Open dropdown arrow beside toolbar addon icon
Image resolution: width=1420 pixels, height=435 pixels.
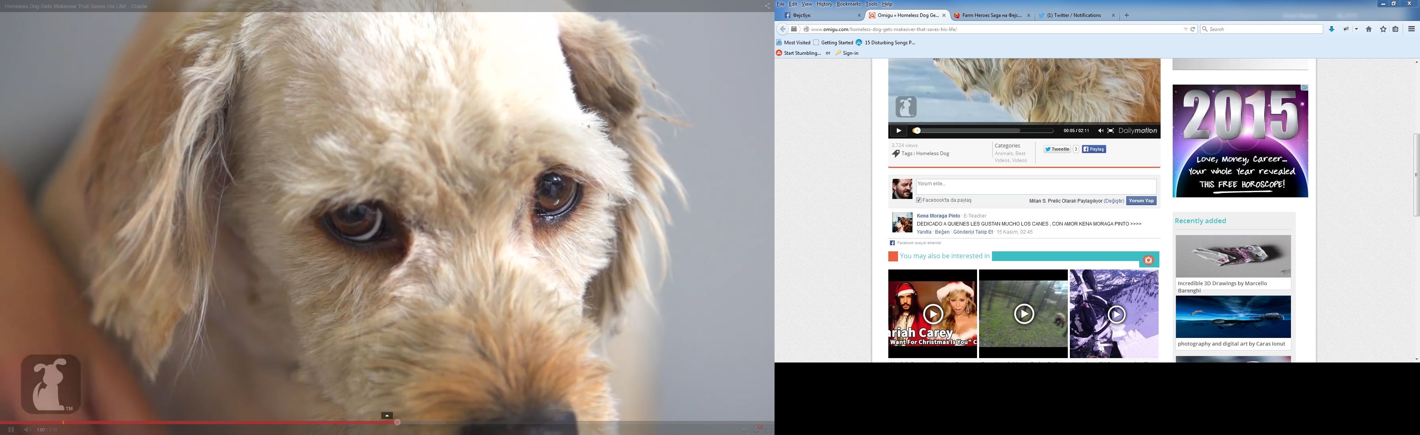pyautogui.click(x=1356, y=29)
